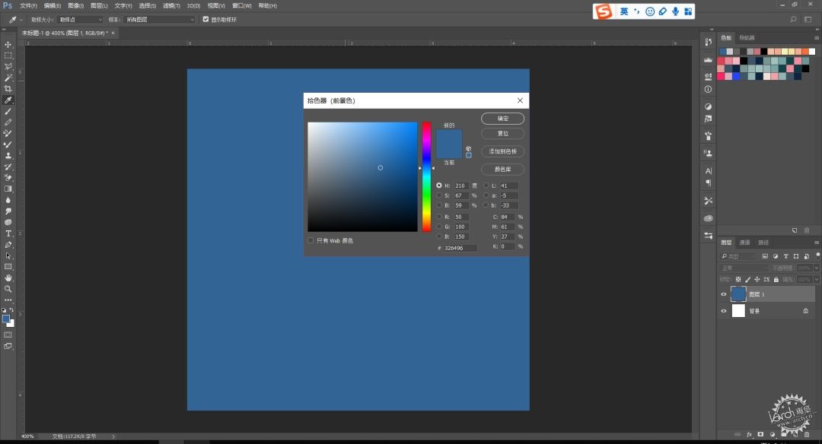Click 添加到色板 button

coord(503,151)
